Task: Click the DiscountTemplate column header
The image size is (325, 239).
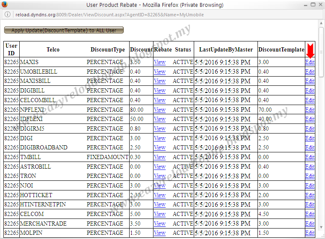Action: 281,50
